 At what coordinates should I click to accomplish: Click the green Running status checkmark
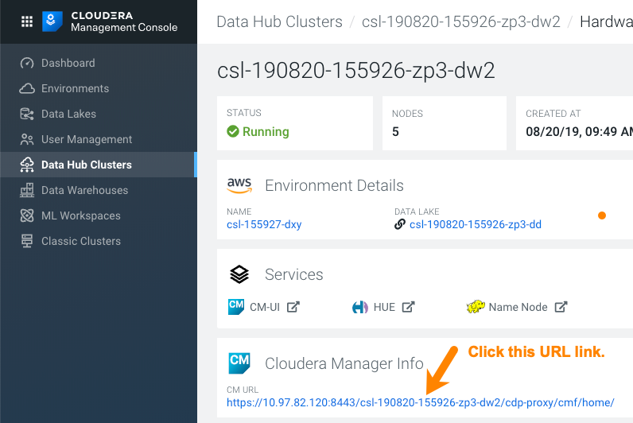pyautogui.click(x=233, y=131)
